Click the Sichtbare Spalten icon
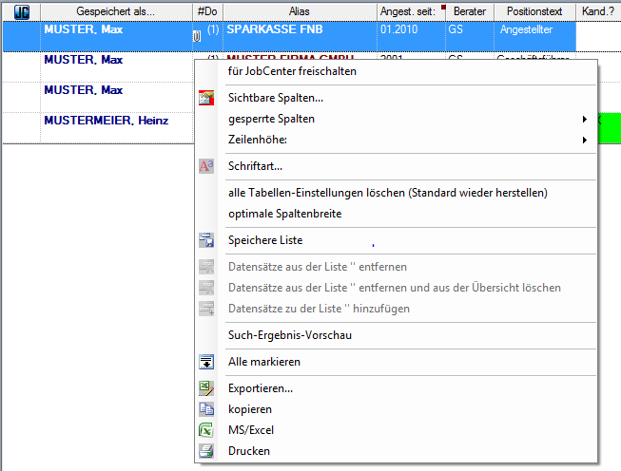The image size is (621, 471). coord(206,98)
